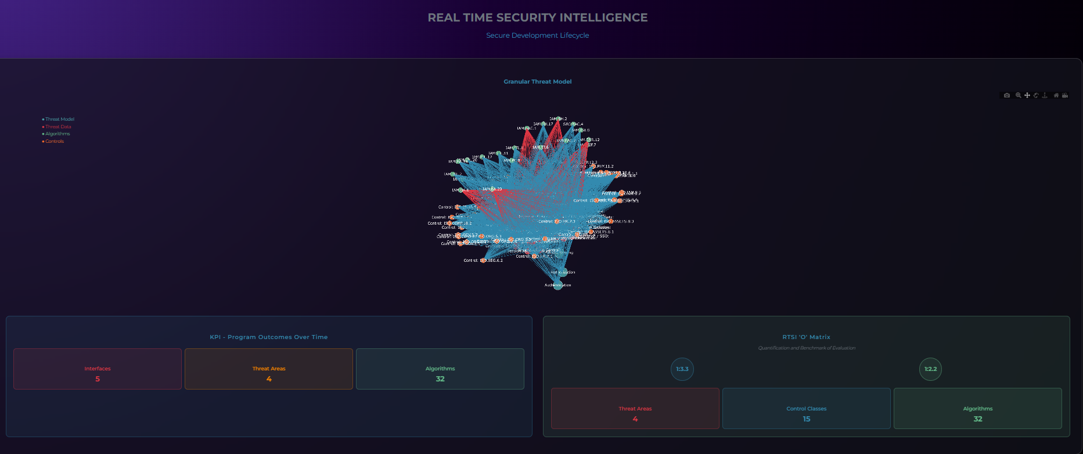
Task: Select the Authentication node in the graph
Action: (557, 286)
